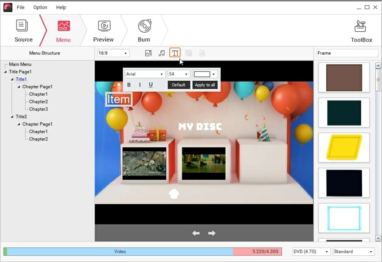Click the Apply to all button
Image resolution: width=382 pixels, height=262 pixels.
click(205, 85)
